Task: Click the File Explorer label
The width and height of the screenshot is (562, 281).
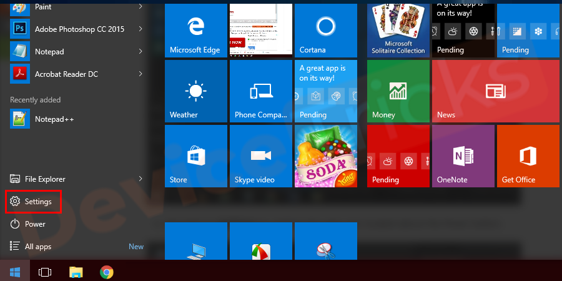Action: [45, 179]
